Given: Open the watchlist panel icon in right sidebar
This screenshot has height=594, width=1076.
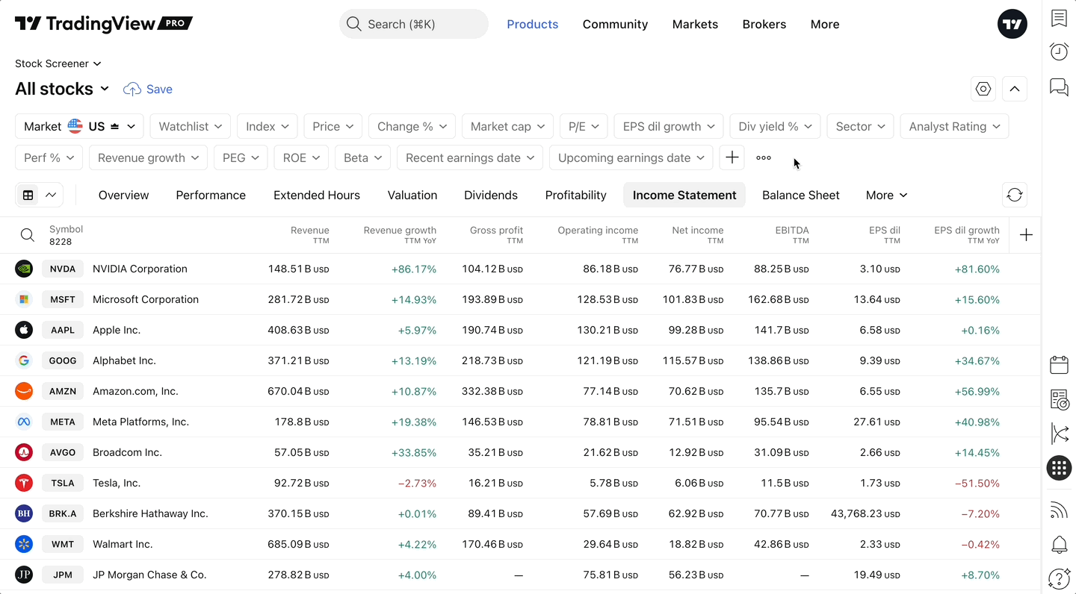Looking at the screenshot, I should tap(1059, 18).
